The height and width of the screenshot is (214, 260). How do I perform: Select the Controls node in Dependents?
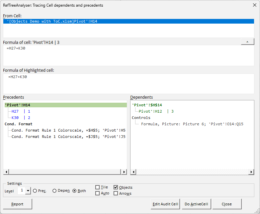(x=141, y=118)
